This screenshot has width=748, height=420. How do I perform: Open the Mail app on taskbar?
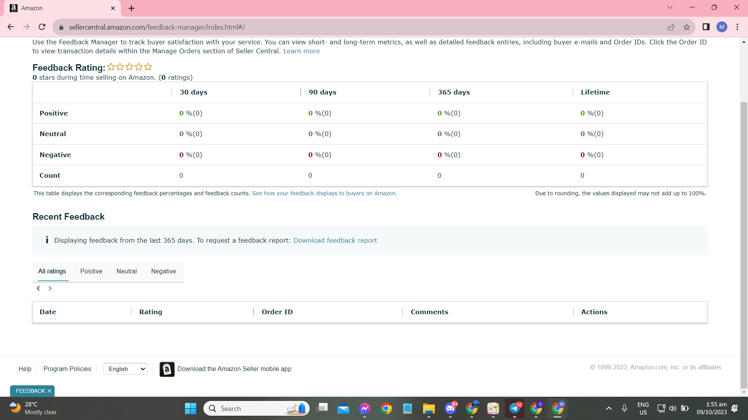tap(343, 408)
